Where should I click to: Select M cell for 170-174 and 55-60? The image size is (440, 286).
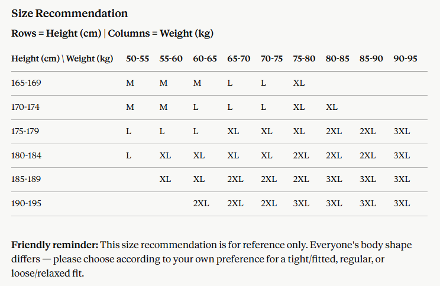pos(163,107)
